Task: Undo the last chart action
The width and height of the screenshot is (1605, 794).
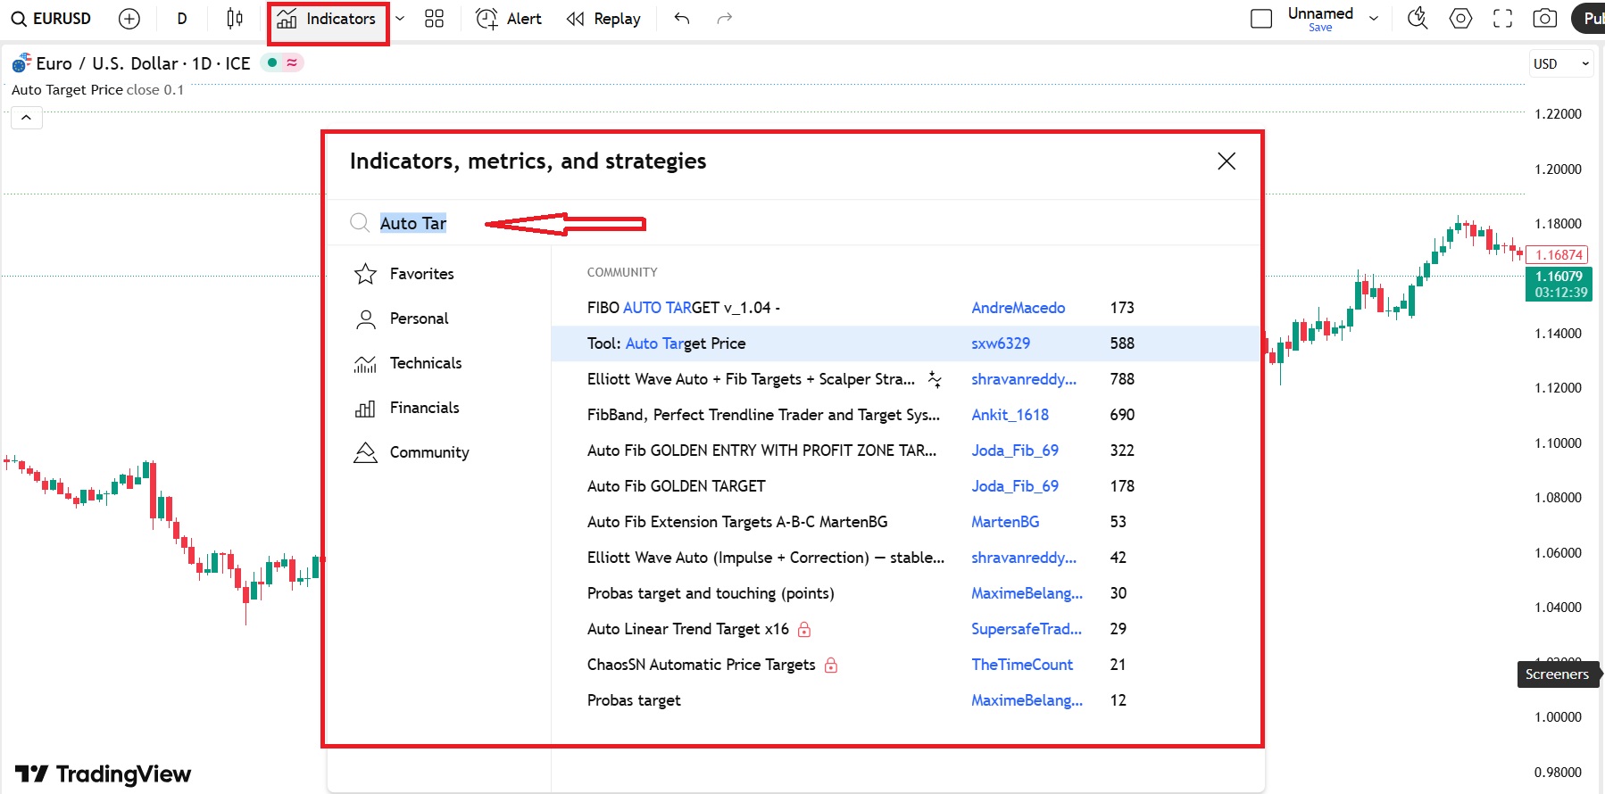Action: click(682, 19)
